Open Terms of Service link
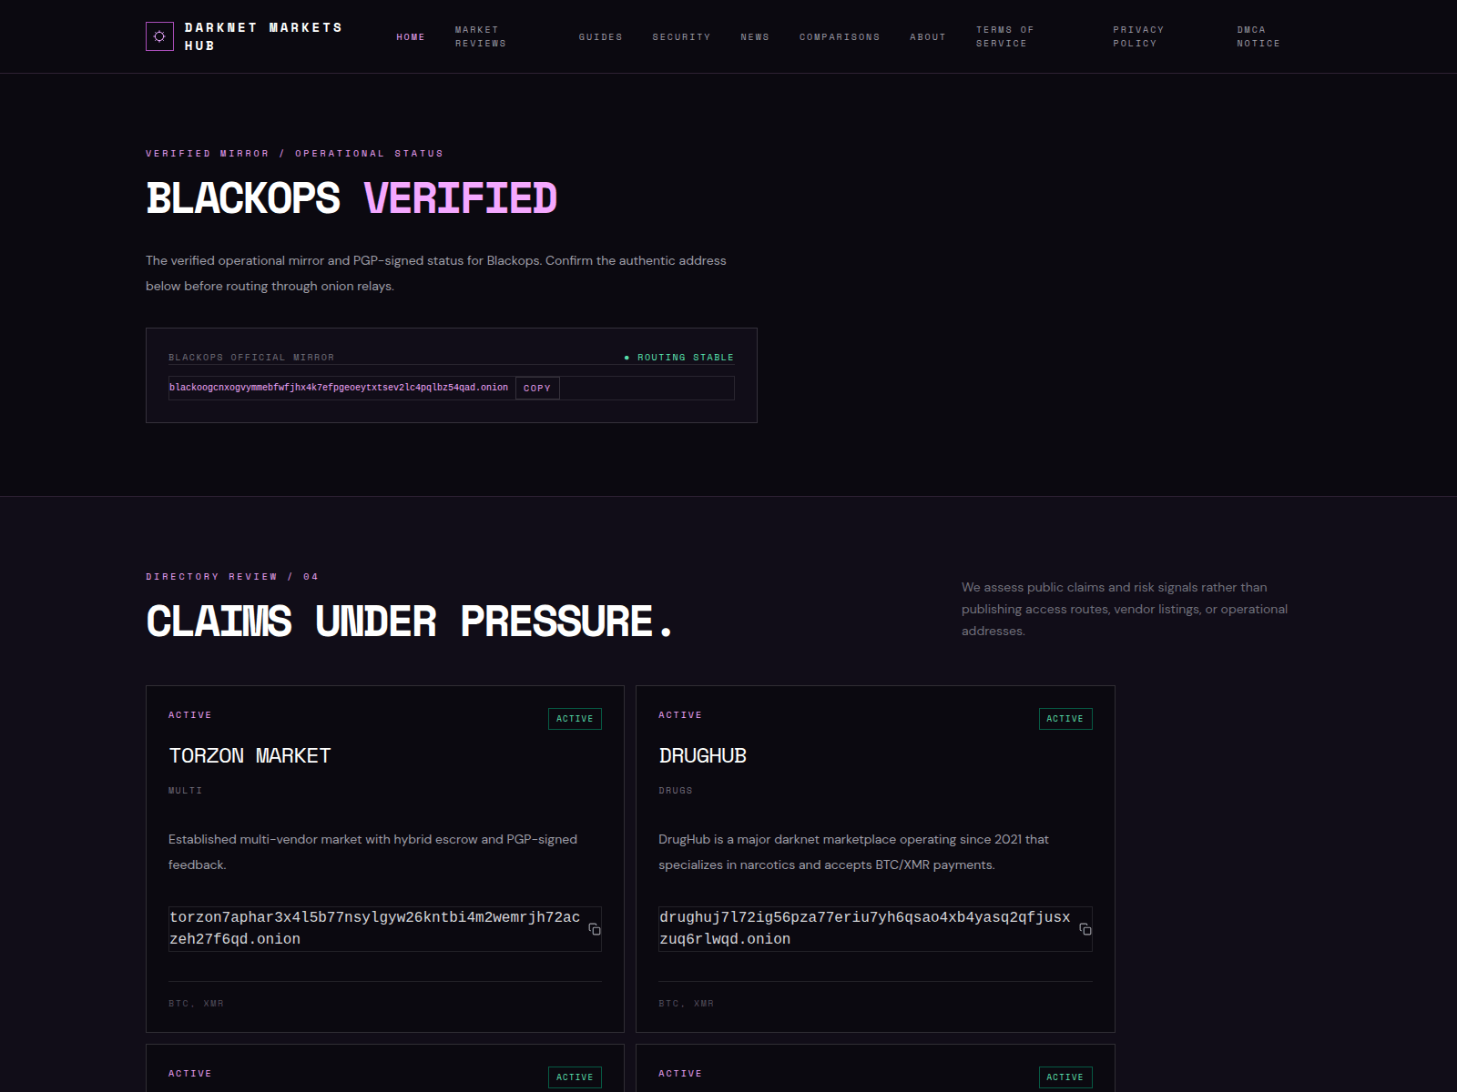1457x1092 pixels. (1005, 36)
